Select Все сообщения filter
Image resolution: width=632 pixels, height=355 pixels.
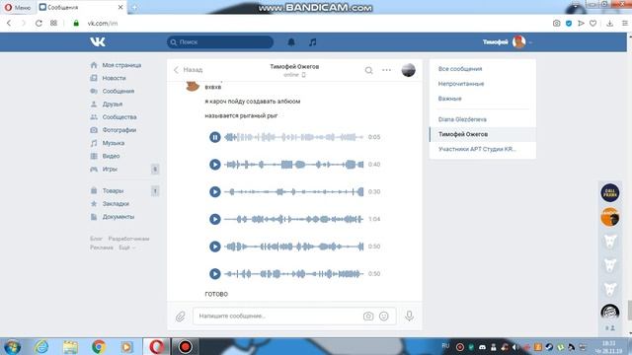click(460, 69)
